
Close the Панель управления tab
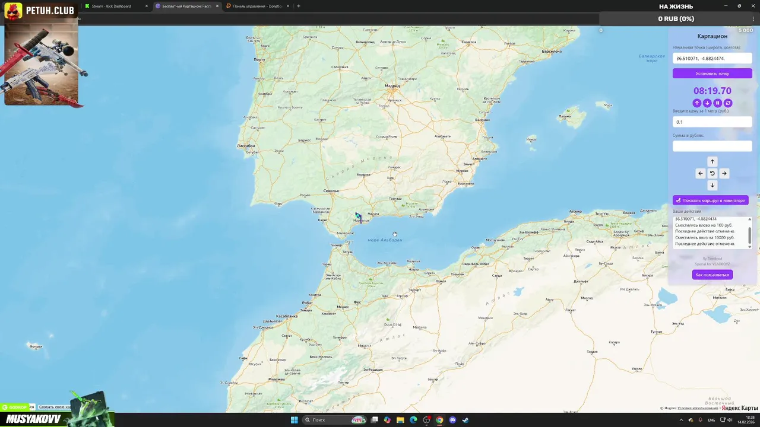[288, 6]
